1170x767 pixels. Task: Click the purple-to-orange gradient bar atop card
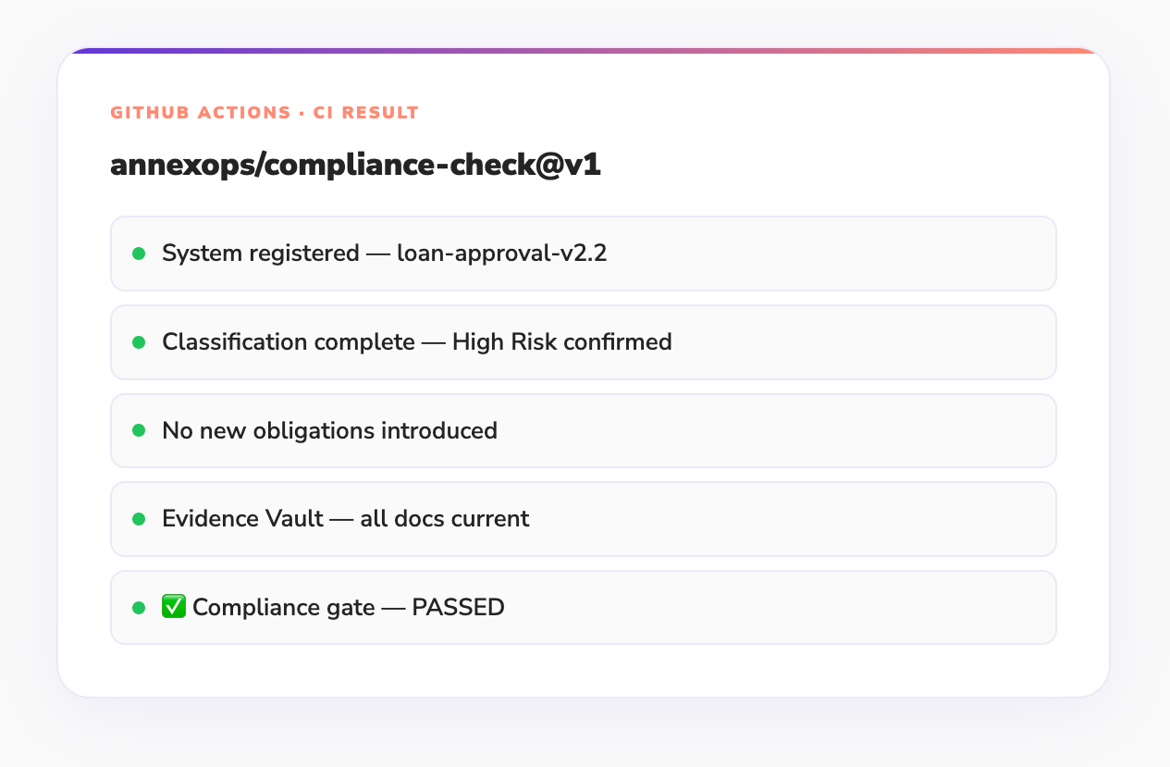(583, 51)
